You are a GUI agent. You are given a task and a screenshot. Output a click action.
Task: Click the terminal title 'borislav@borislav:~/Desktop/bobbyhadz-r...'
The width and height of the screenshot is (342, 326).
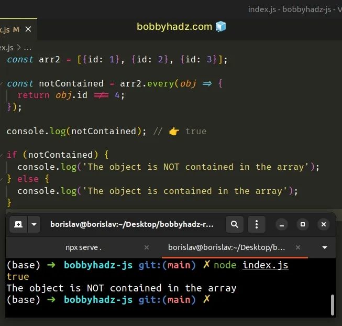132,224
